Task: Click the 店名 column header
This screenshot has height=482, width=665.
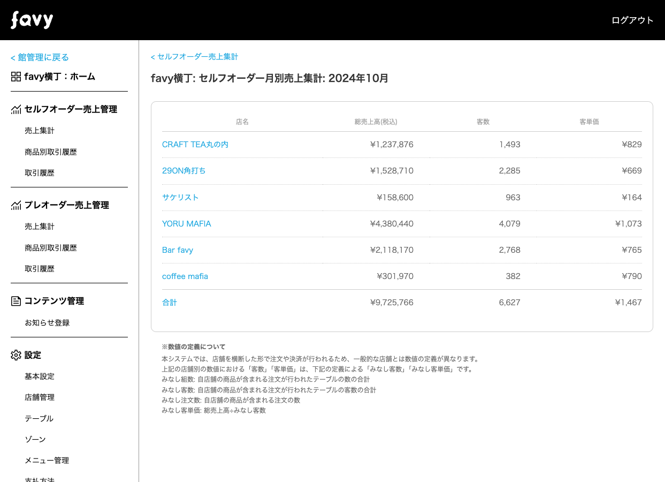Action: [x=242, y=122]
